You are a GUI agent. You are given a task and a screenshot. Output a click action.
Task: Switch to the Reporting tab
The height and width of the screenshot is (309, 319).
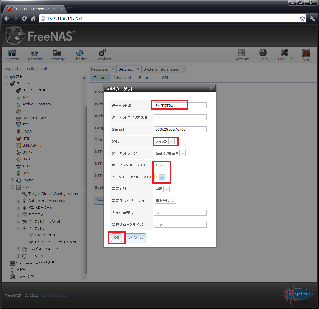click(99, 69)
